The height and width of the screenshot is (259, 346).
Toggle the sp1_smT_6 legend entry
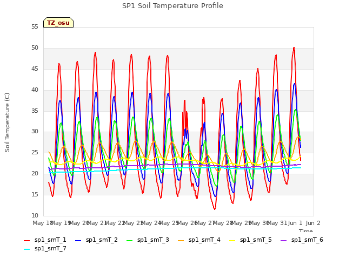[x=302, y=240]
